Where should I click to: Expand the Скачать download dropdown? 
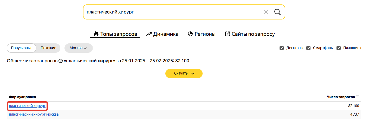[184, 74]
